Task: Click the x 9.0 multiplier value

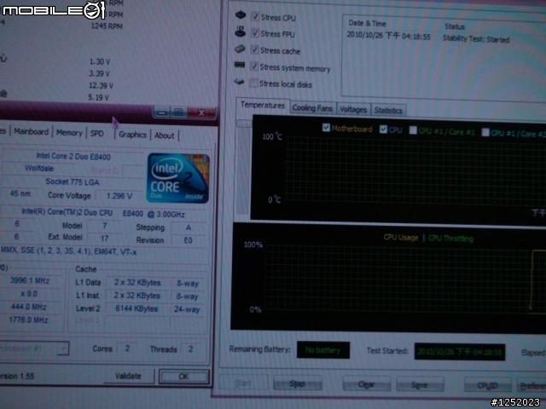Action: click(29, 294)
